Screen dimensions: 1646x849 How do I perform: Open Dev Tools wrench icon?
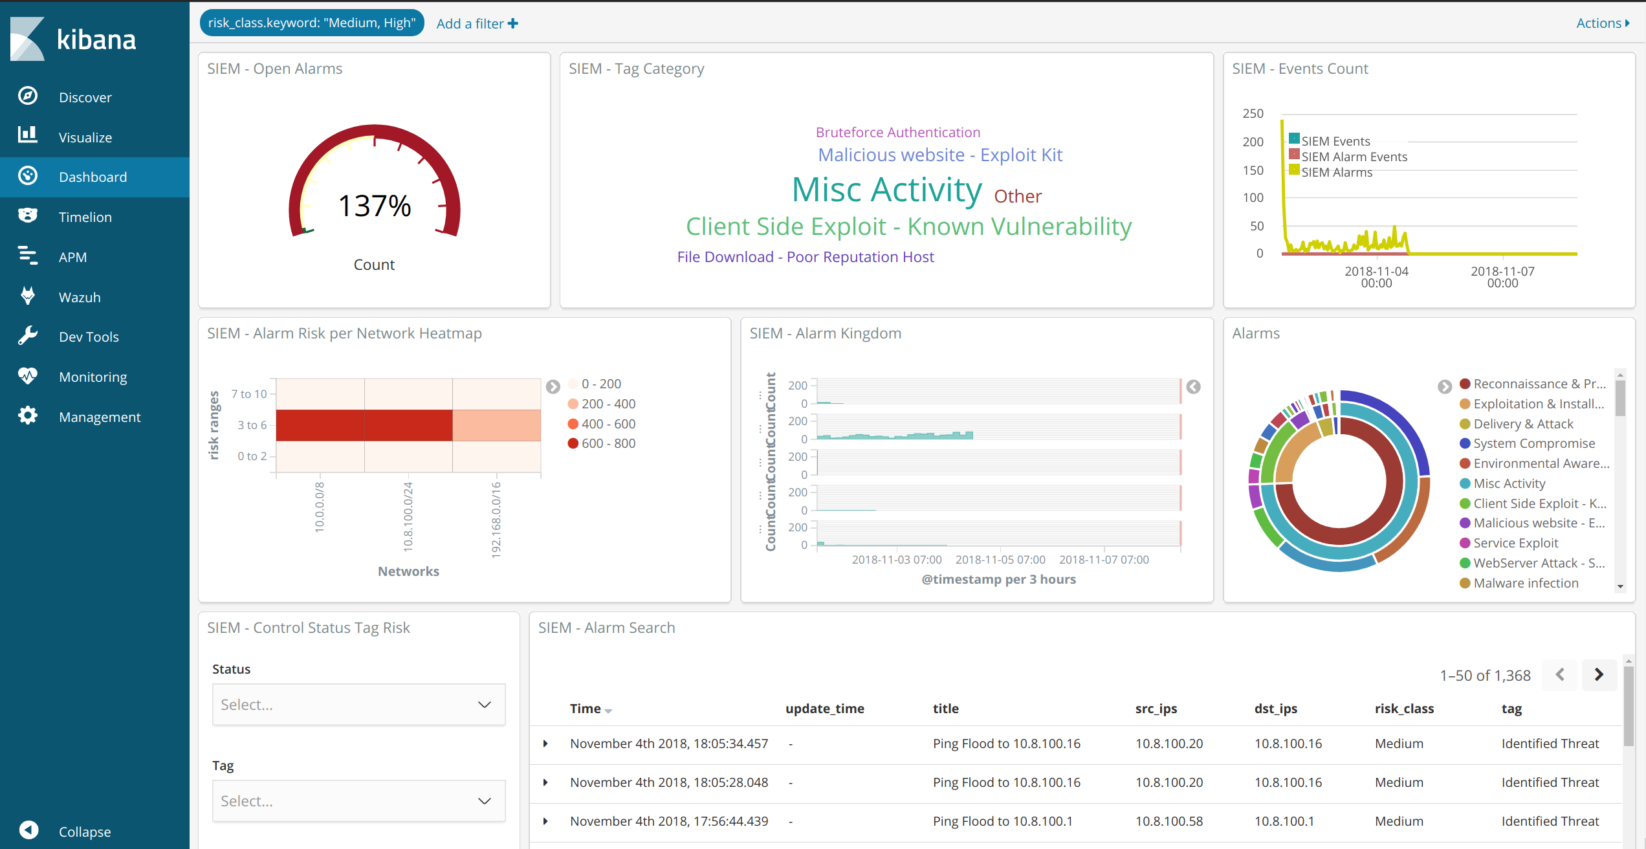coord(27,336)
